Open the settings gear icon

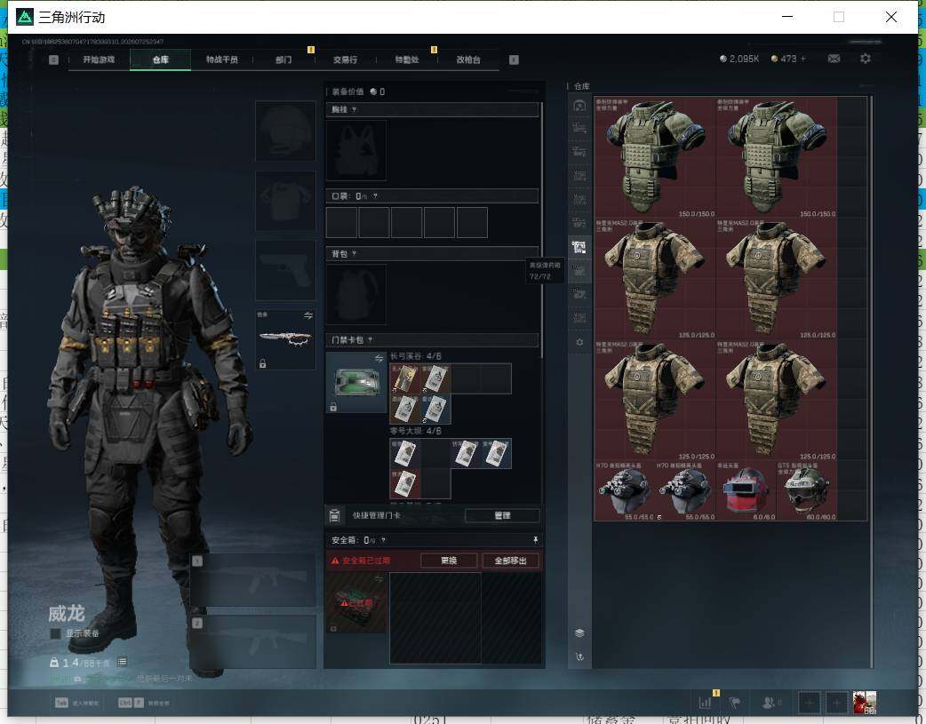click(866, 59)
